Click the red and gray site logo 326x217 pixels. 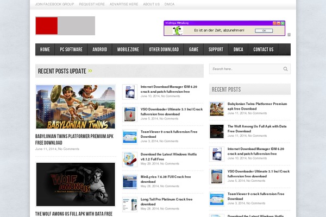click(65, 25)
